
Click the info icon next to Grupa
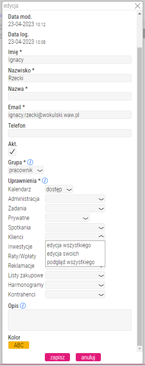pos(30,162)
